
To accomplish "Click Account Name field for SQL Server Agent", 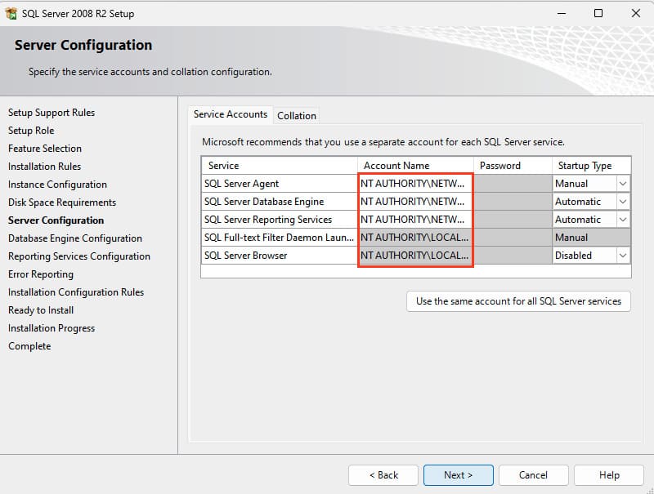I will [x=415, y=184].
